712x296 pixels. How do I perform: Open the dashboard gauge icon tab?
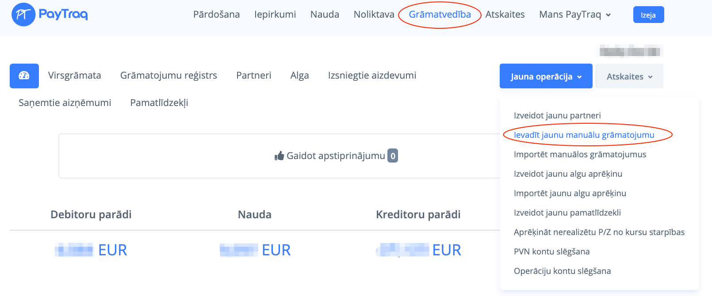click(24, 76)
